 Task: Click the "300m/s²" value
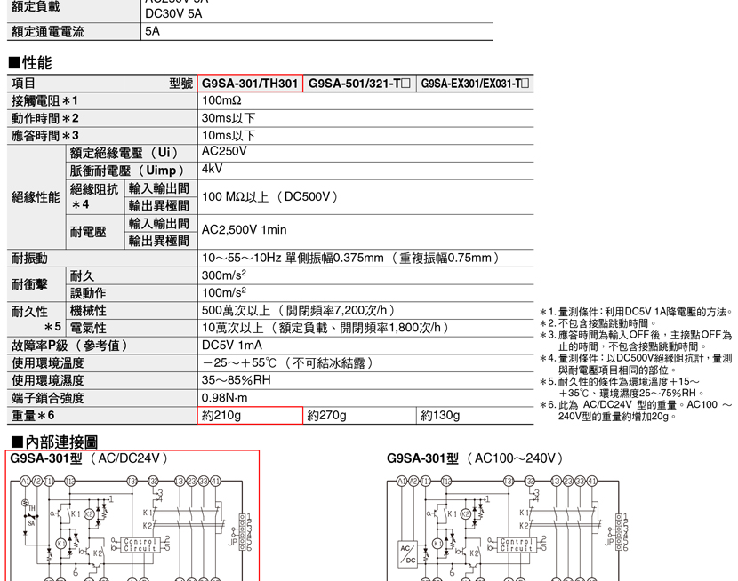coord(224,275)
